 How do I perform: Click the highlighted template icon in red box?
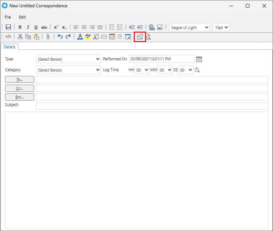tap(140, 37)
